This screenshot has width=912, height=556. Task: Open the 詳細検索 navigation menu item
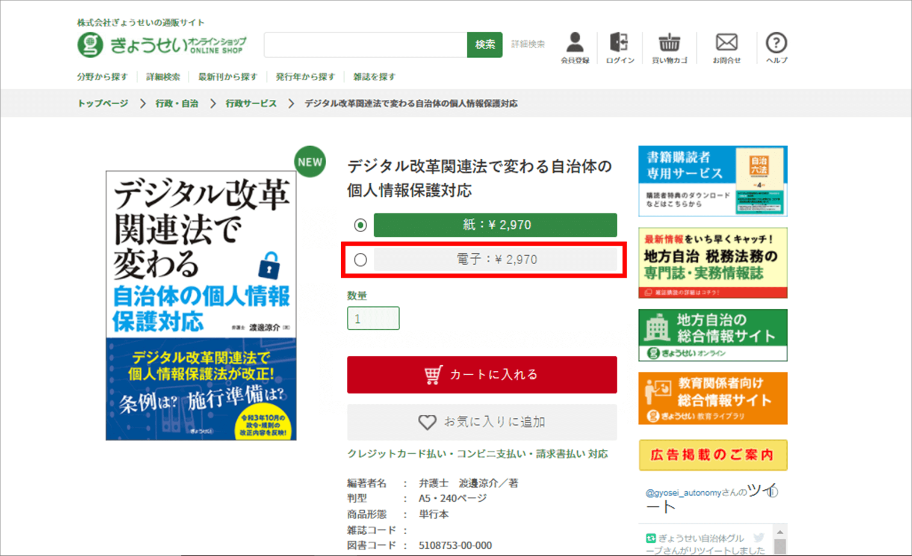[x=163, y=77]
